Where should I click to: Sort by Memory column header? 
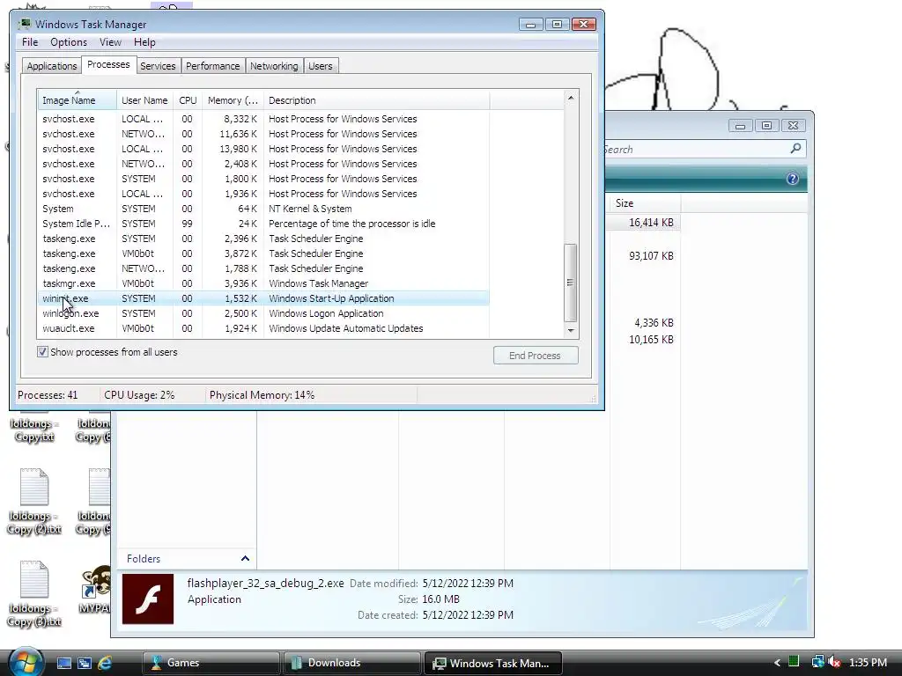[233, 100]
